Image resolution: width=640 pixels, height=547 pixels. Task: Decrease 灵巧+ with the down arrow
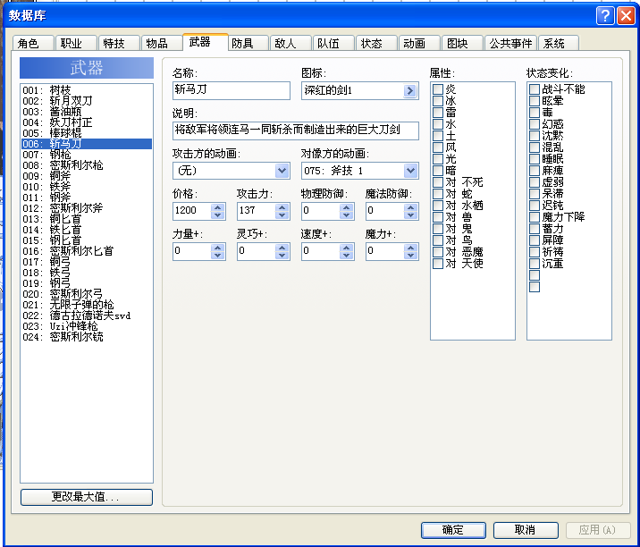tap(282, 255)
